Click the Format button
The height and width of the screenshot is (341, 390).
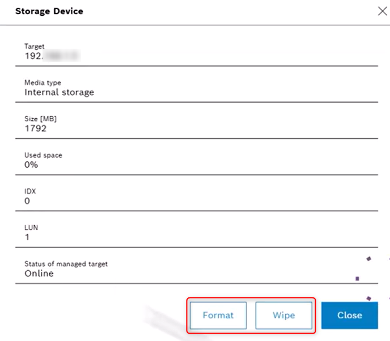(x=218, y=315)
